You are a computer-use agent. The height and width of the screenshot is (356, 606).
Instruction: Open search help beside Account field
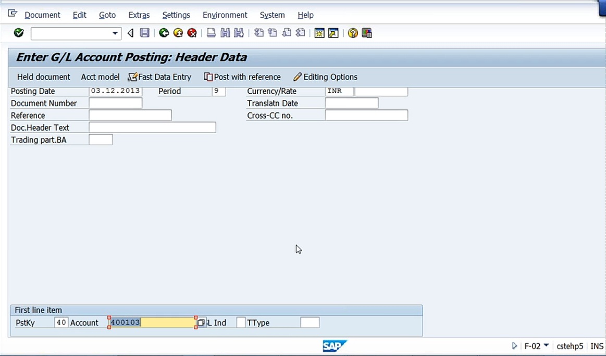pyautogui.click(x=201, y=322)
